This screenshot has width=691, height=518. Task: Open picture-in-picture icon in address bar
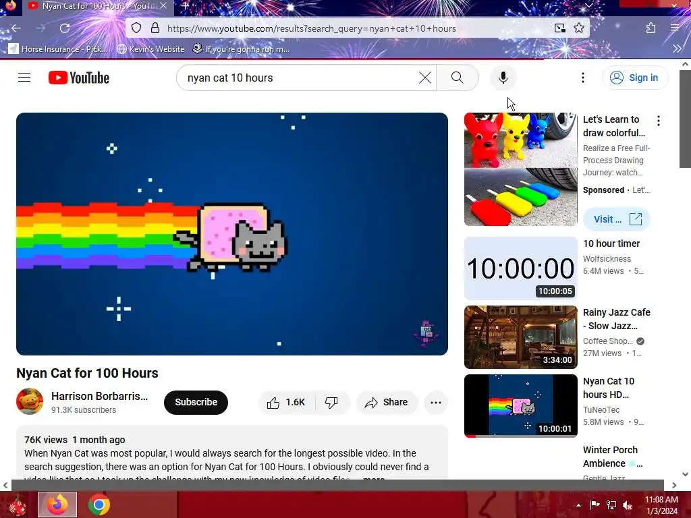tap(559, 28)
